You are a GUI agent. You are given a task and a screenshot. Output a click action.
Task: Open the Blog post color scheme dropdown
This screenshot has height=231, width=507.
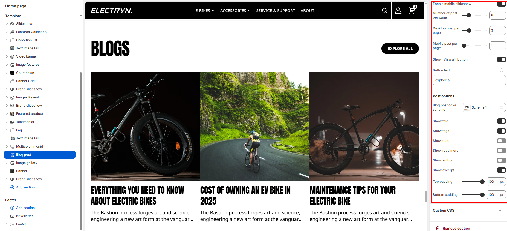[484, 107]
